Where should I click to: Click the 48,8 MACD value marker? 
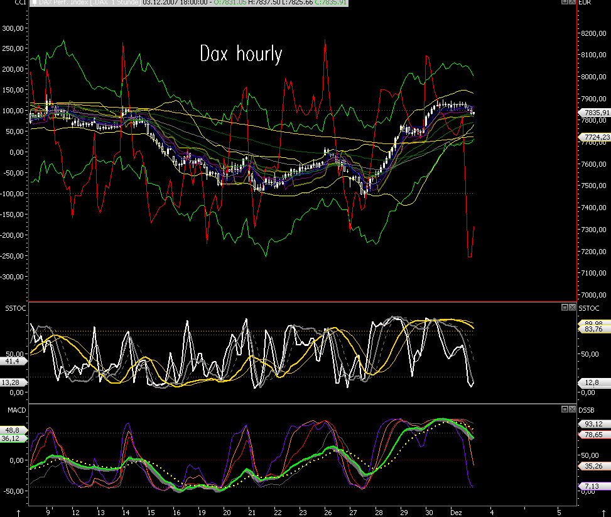pyautogui.click(x=13, y=430)
